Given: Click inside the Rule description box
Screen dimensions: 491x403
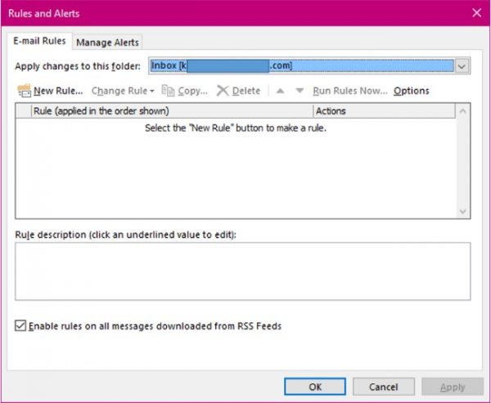Looking at the screenshot, I should [x=243, y=271].
